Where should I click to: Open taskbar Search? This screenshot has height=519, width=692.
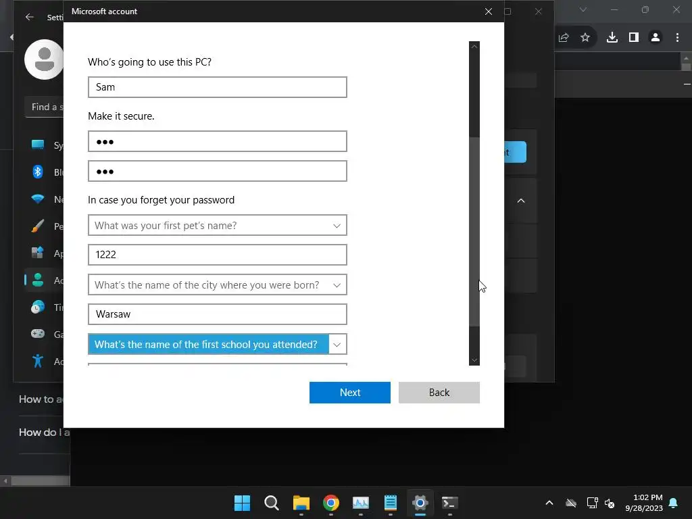(x=272, y=503)
